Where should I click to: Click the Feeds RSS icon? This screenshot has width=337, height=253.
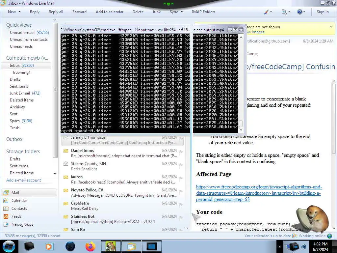6,216
